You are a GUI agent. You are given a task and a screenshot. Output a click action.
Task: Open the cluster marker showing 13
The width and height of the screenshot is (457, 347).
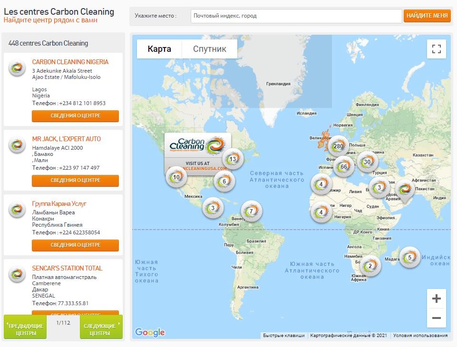(233, 159)
